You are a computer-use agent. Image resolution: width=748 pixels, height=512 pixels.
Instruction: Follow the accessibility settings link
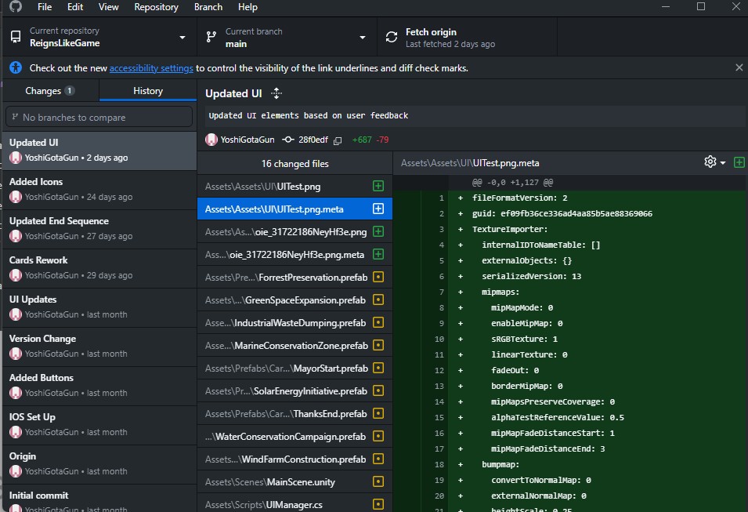pyautogui.click(x=151, y=68)
